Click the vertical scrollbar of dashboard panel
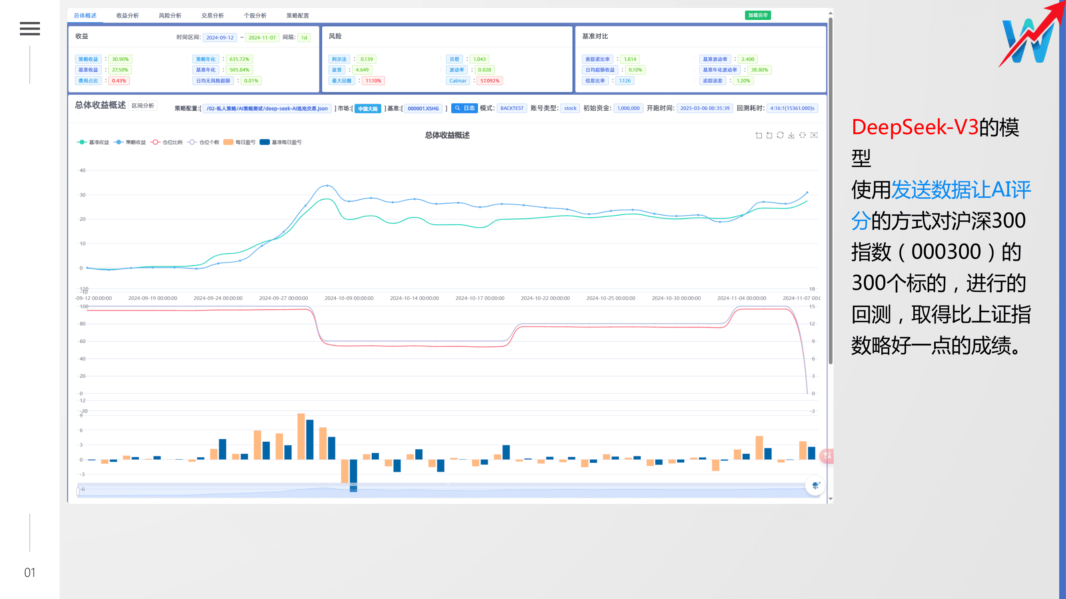 (830, 190)
